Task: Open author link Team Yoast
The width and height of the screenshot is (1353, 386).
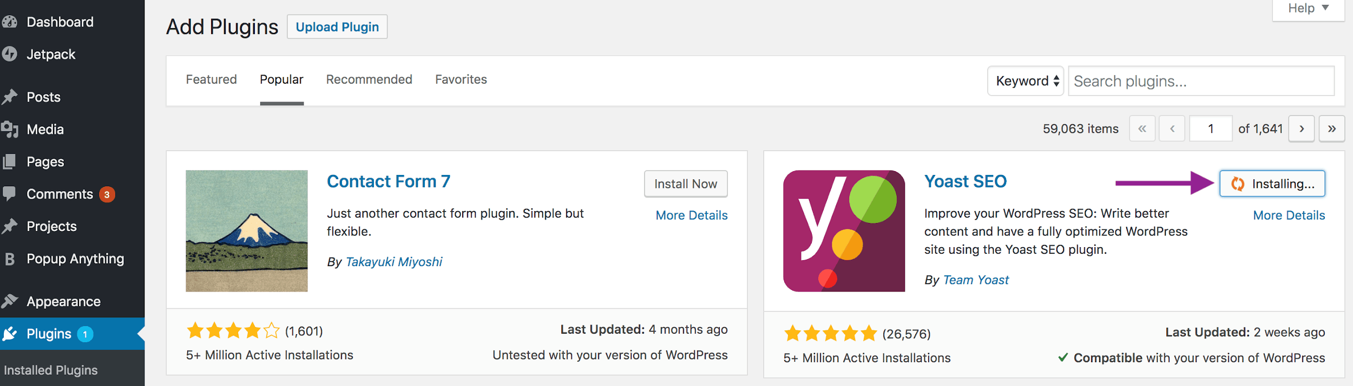Action: 976,280
